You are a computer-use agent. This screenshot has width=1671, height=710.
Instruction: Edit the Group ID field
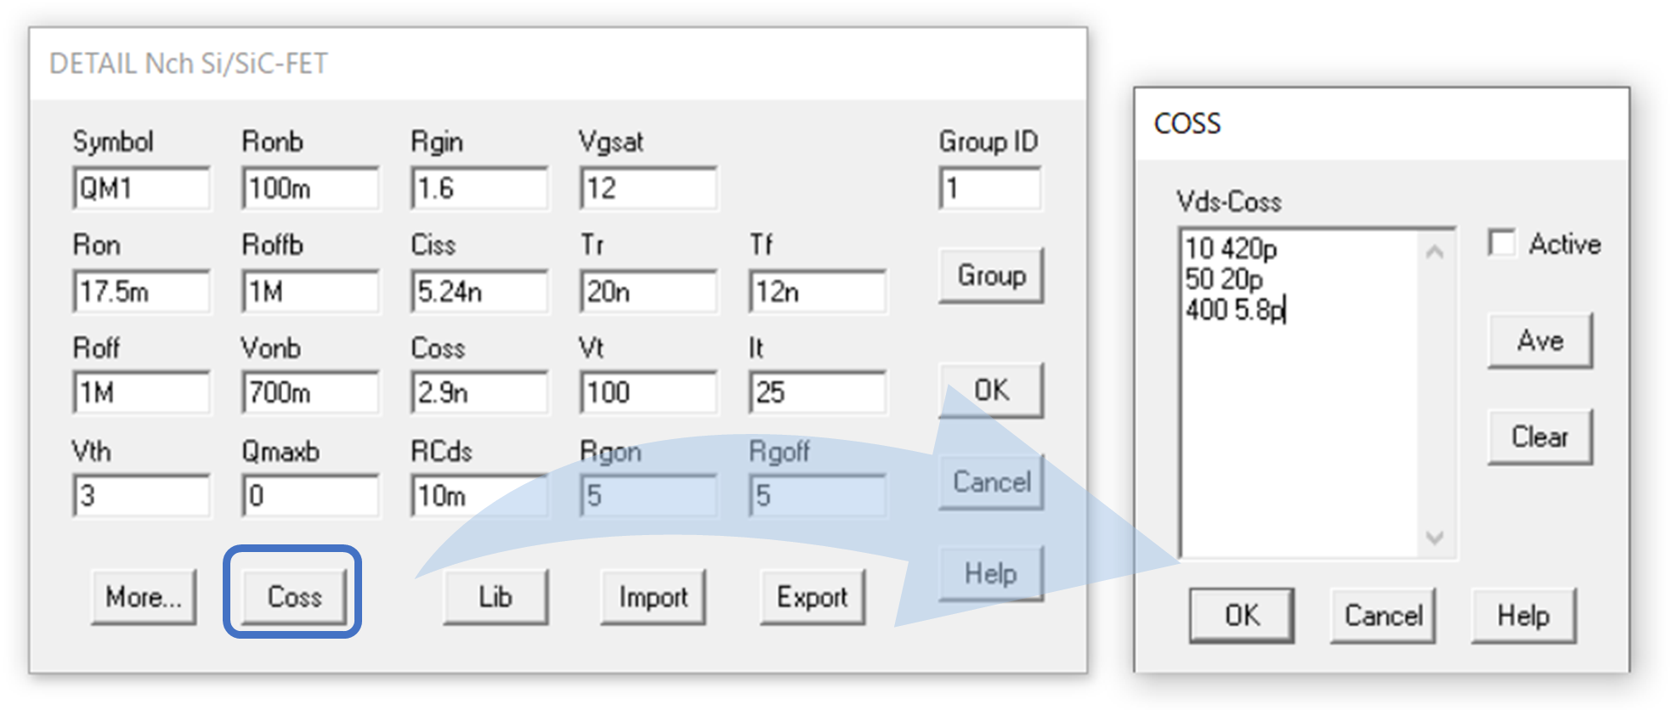pyautogui.click(x=989, y=188)
